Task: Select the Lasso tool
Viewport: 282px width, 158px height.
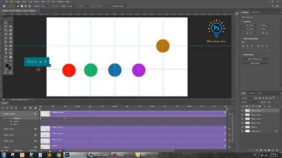Action: 6,26
